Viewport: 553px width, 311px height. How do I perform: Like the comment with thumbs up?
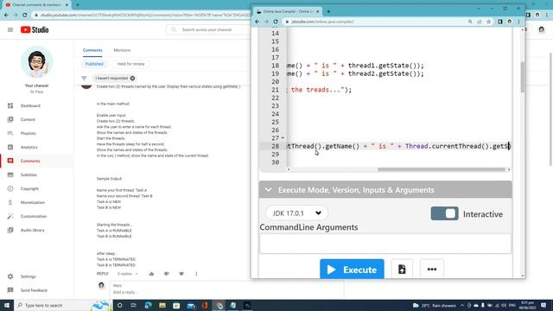pos(151,274)
